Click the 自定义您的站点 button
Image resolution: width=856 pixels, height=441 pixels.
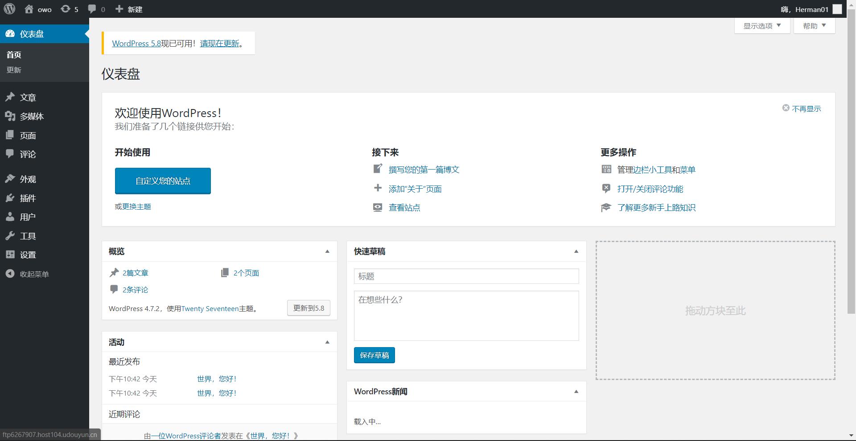coord(162,181)
